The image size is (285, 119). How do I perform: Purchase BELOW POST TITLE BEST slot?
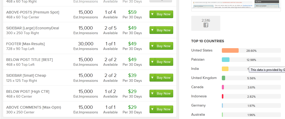[164, 62]
